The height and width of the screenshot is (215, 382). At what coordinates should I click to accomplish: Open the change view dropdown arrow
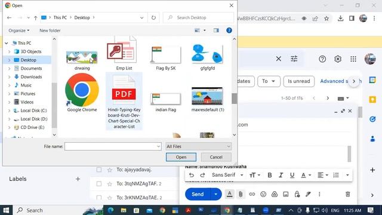(x=204, y=30)
